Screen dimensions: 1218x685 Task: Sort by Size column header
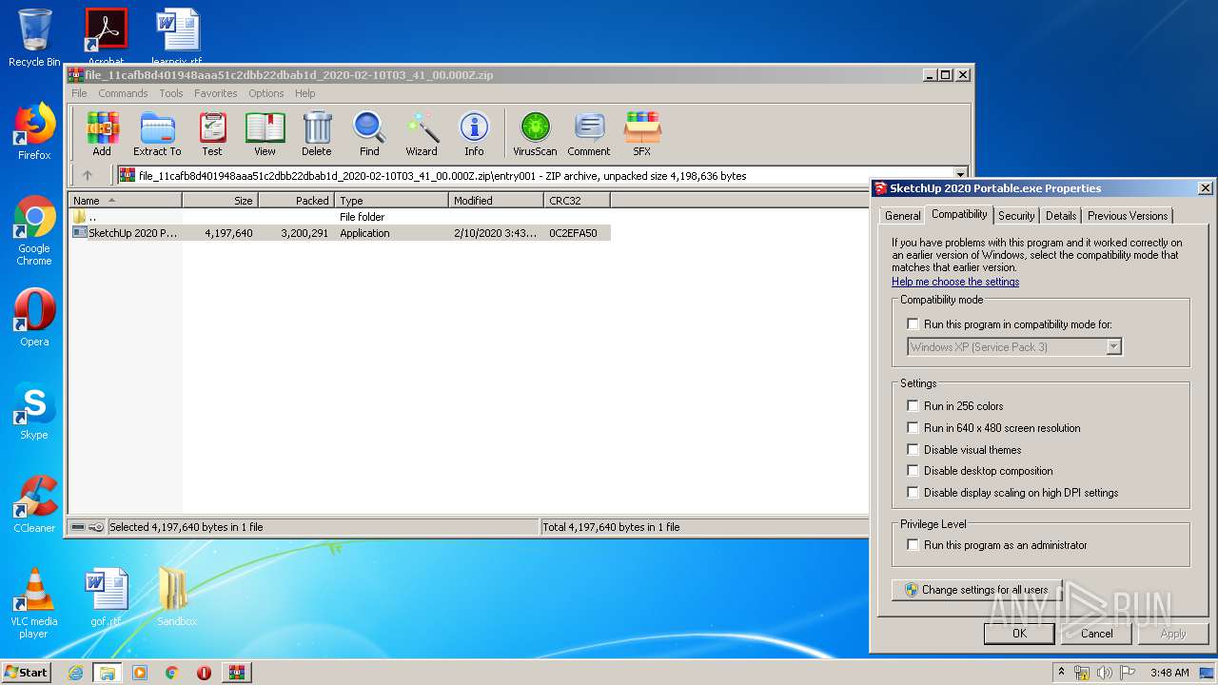point(220,201)
